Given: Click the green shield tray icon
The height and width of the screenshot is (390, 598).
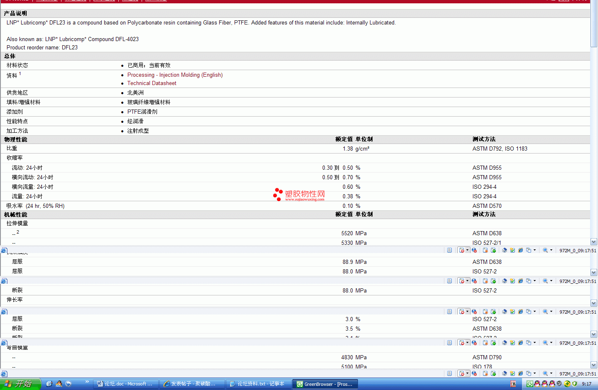Looking at the screenshot, I should click(x=575, y=384).
